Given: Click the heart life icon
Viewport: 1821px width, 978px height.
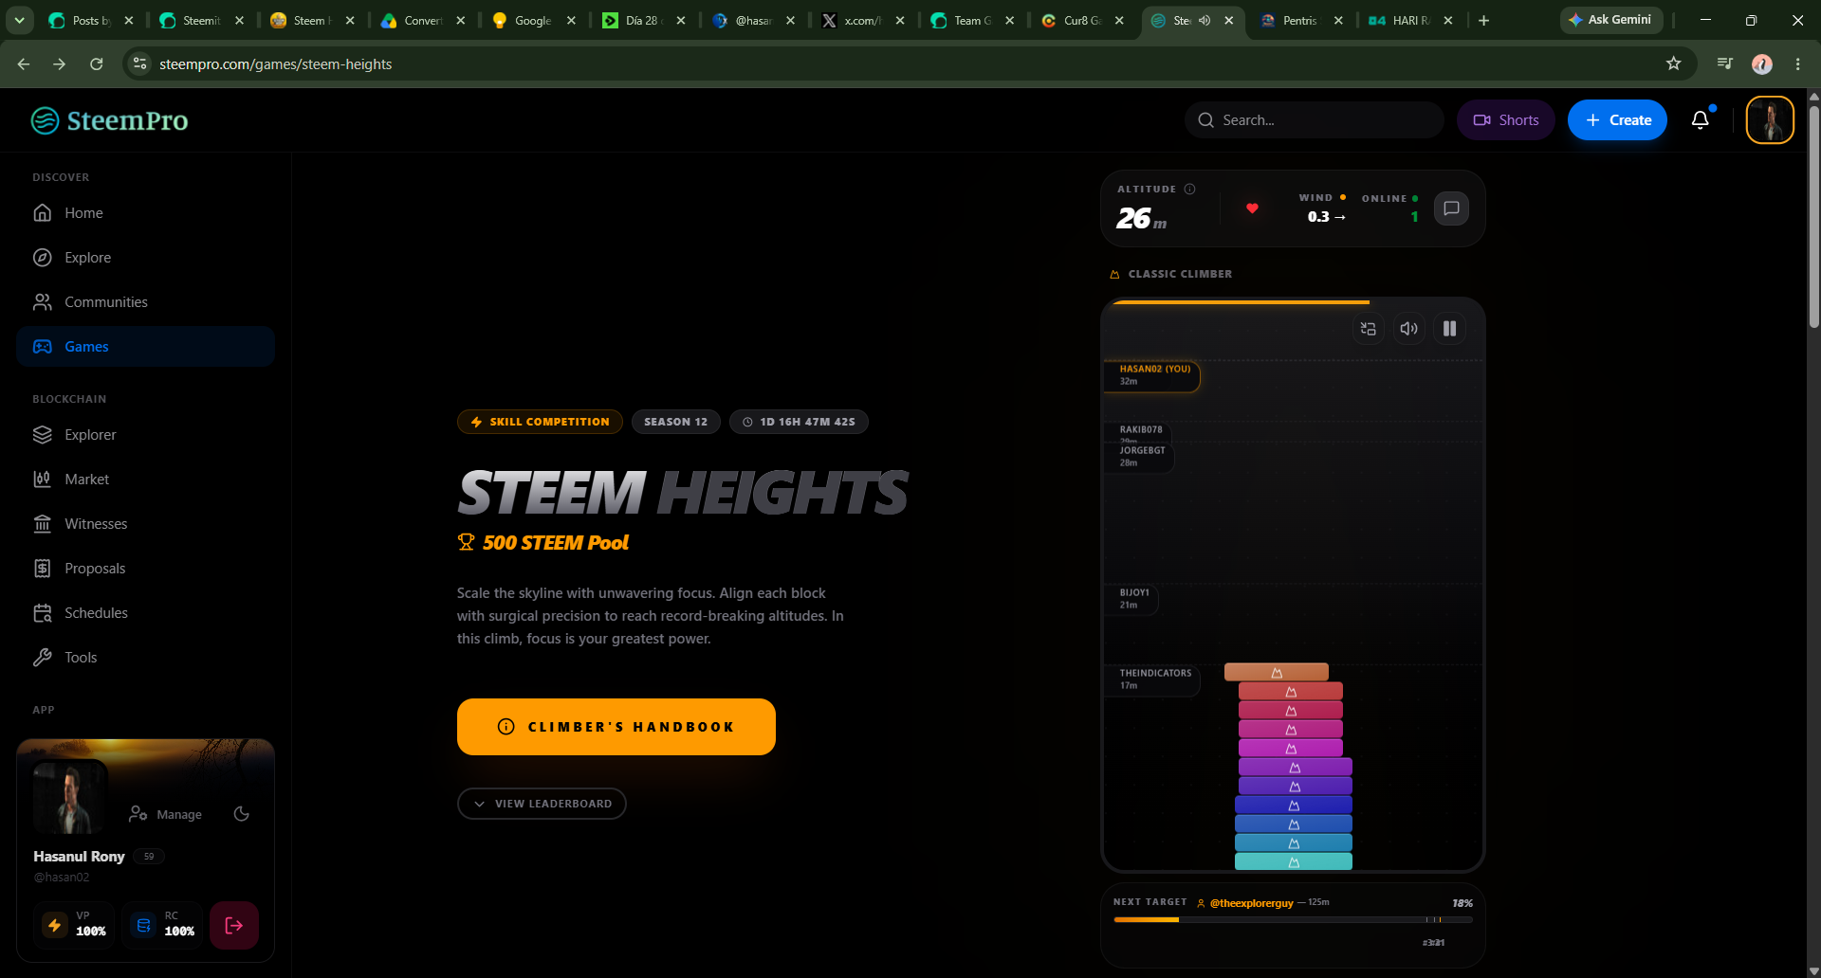Looking at the screenshot, I should coord(1252,208).
